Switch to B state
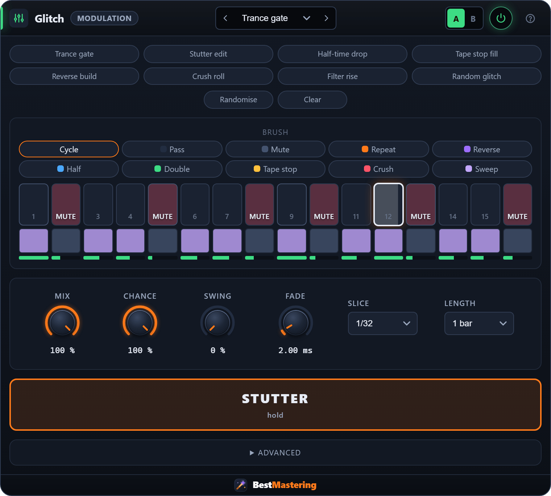 pos(473,18)
